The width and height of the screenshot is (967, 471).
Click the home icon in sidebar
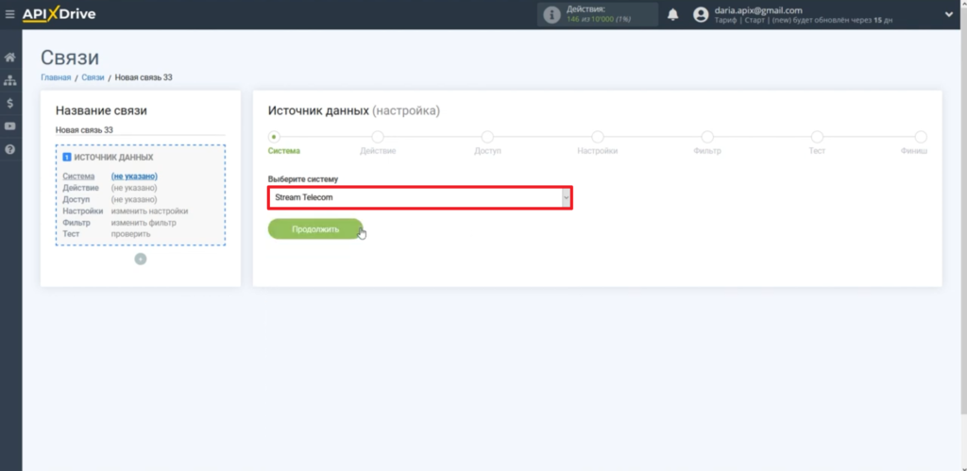click(x=10, y=58)
